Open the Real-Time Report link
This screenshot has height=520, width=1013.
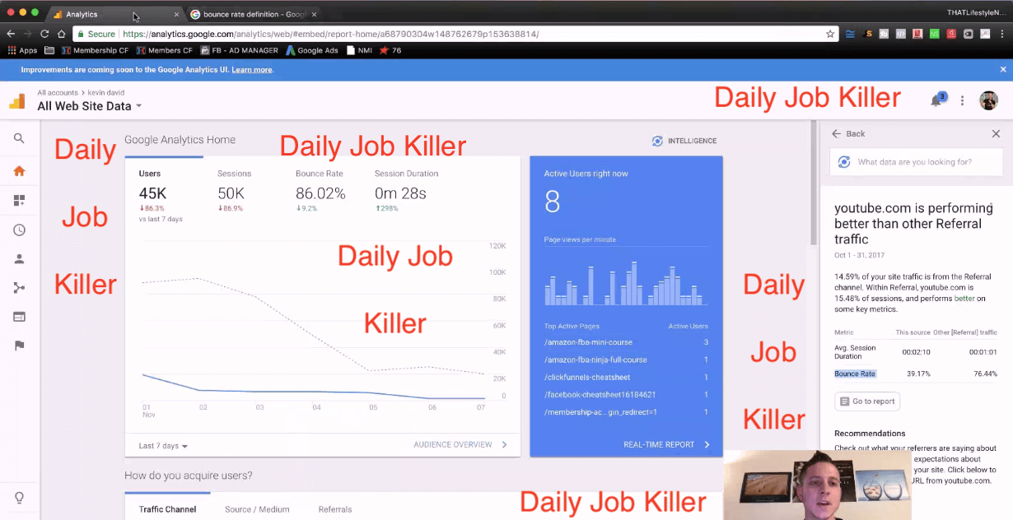(x=667, y=445)
